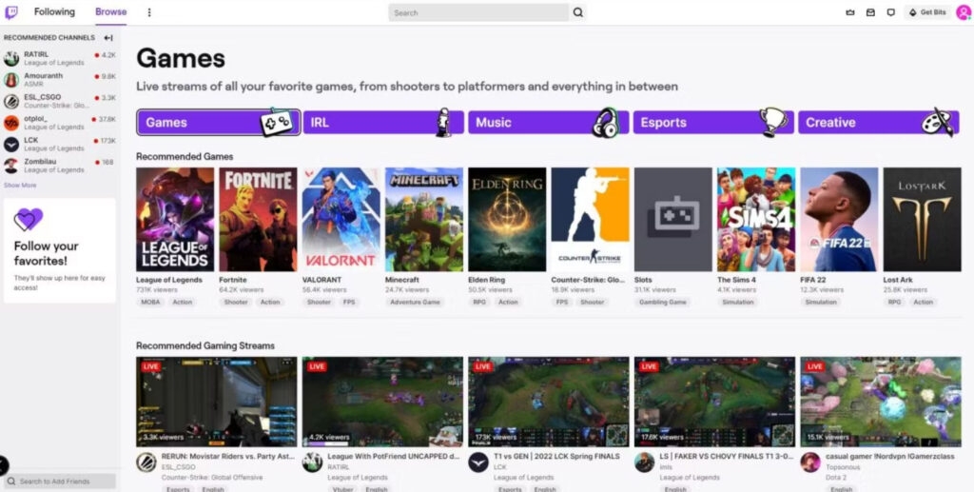Screen dimensions: 974x492
Task: Click Adventure Game tag under Minecraft
Action: coord(415,302)
